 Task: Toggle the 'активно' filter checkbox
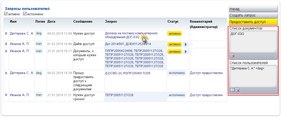pos(6,14)
